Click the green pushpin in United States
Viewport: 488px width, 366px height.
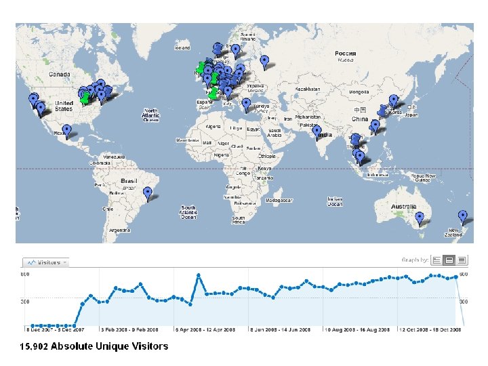[85, 98]
